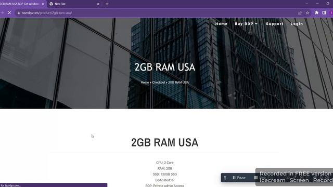Close the 2GB RAM USA RDP tab
This screenshot has width=333, height=187.
pos(43,4)
